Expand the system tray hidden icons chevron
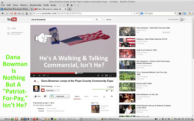This screenshot has height=121, width=194. 160,119
